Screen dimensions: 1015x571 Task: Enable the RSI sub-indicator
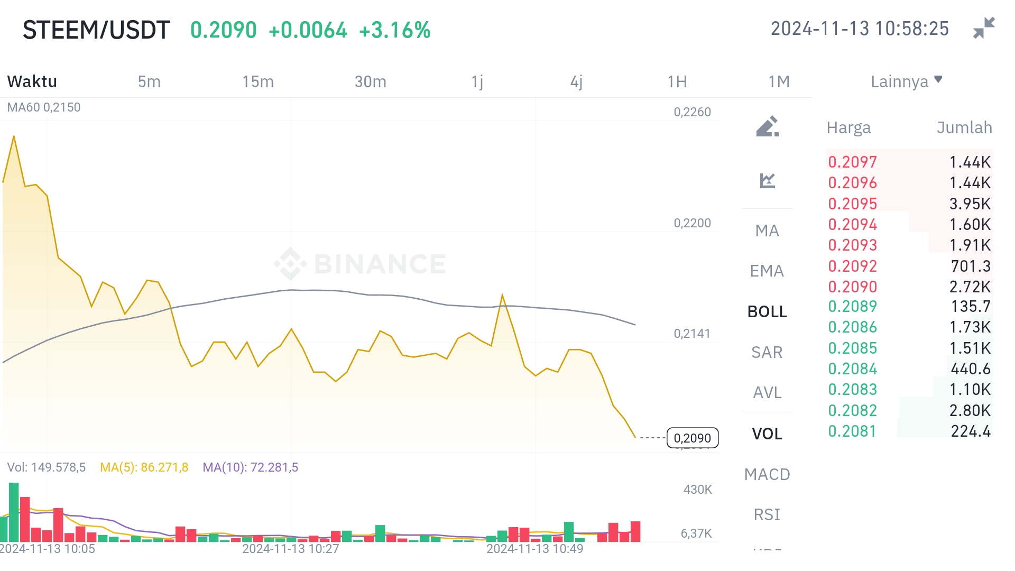767,514
